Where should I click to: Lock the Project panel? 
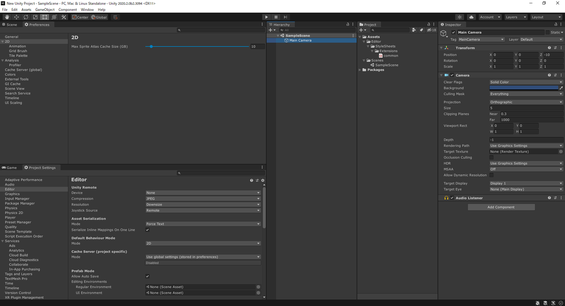(x=428, y=24)
